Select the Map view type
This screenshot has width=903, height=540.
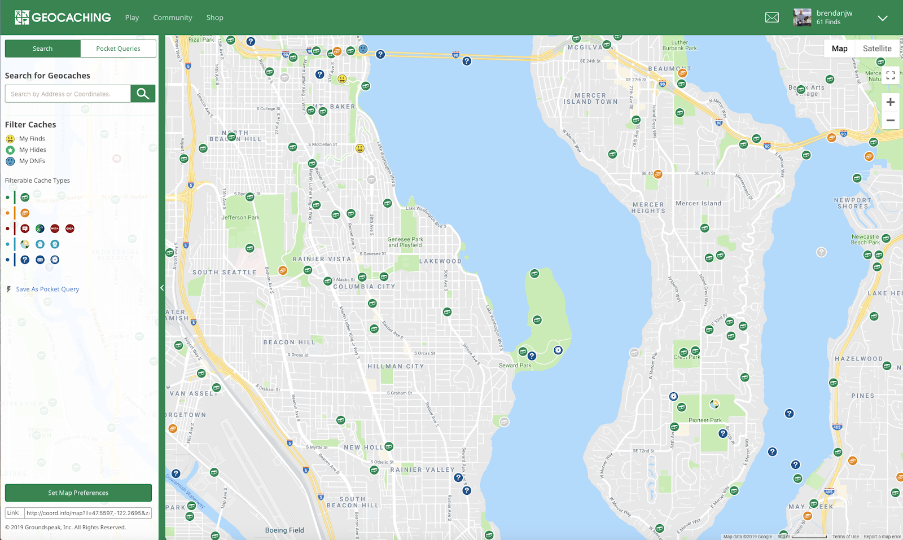[839, 49]
